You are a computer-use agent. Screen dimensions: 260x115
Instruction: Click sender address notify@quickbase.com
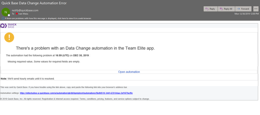(x=25, y=10)
